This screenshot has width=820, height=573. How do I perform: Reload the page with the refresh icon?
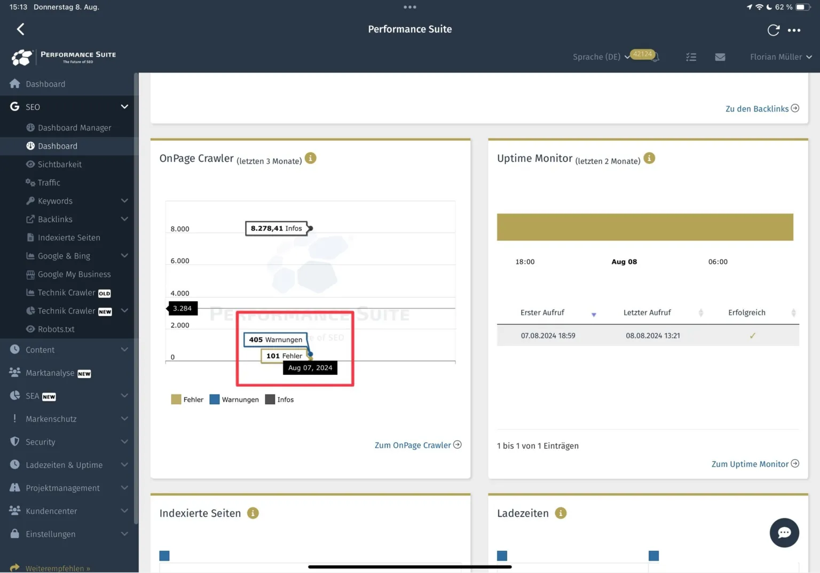point(773,30)
